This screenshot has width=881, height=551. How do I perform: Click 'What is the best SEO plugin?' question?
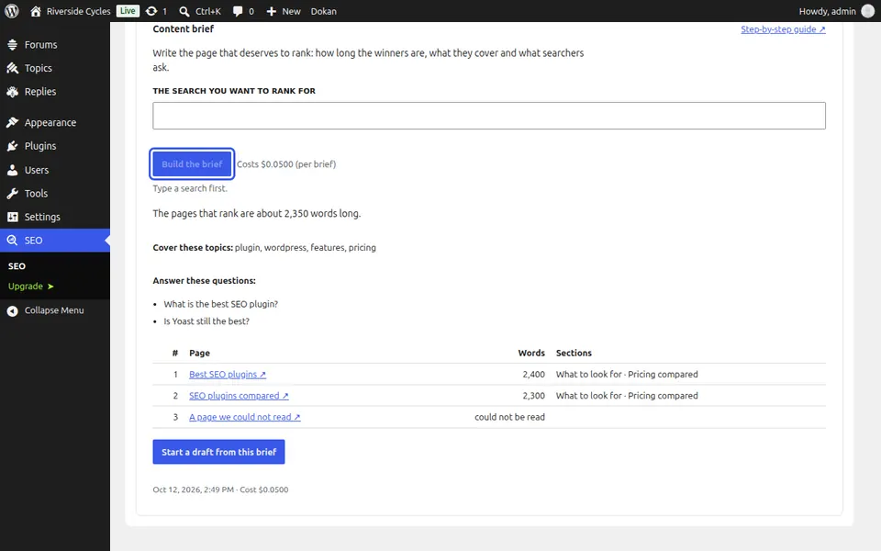point(221,304)
